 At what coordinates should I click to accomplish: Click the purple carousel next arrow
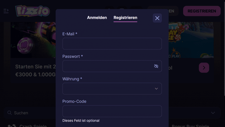(x=204, y=68)
